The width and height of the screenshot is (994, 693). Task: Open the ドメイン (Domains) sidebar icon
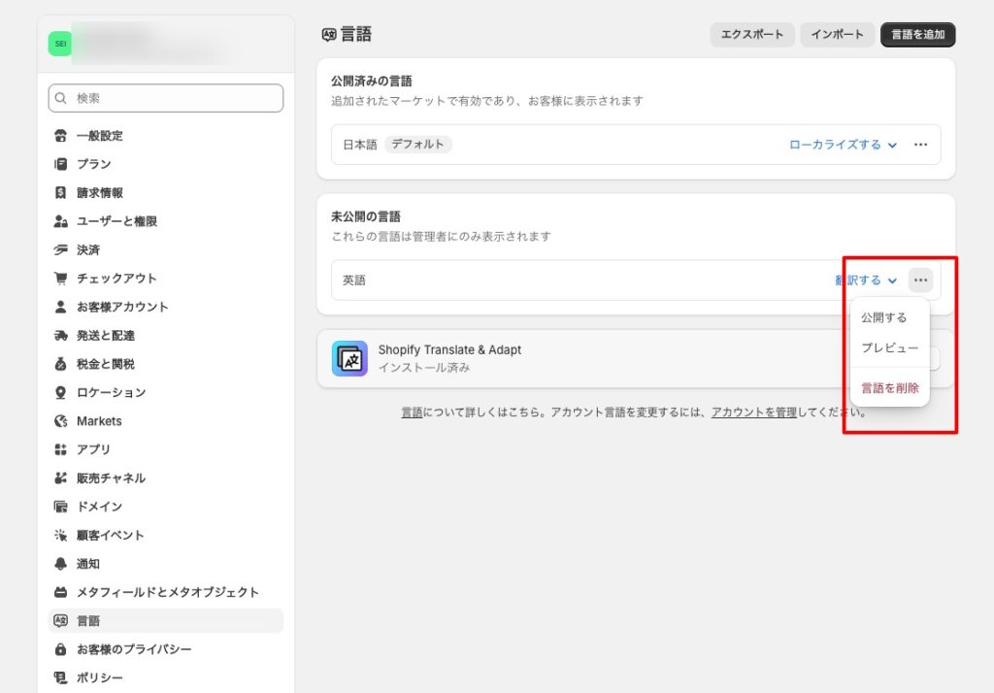[62, 506]
